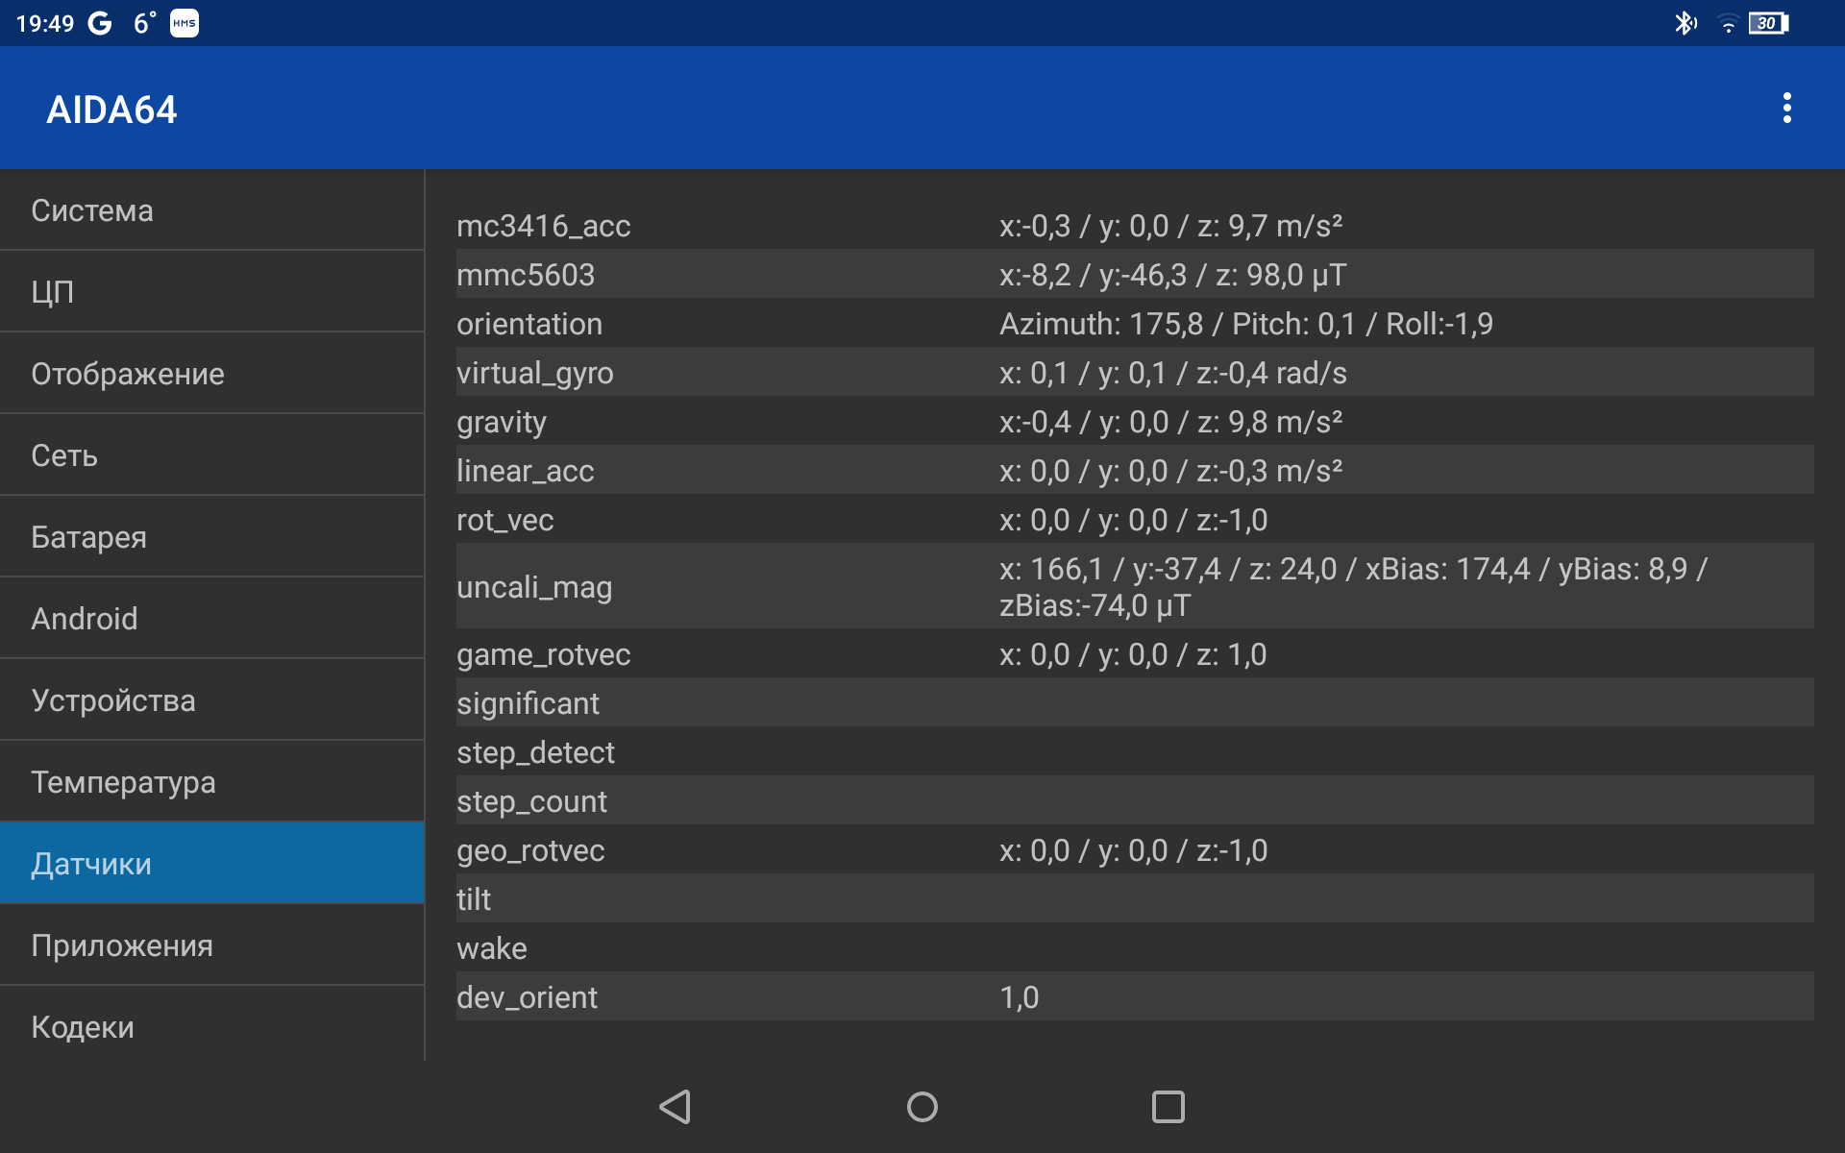This screenshot has width=1845, height=1153.
Task: Select the Кодеки sidebar item
Action: point(211,1027)
